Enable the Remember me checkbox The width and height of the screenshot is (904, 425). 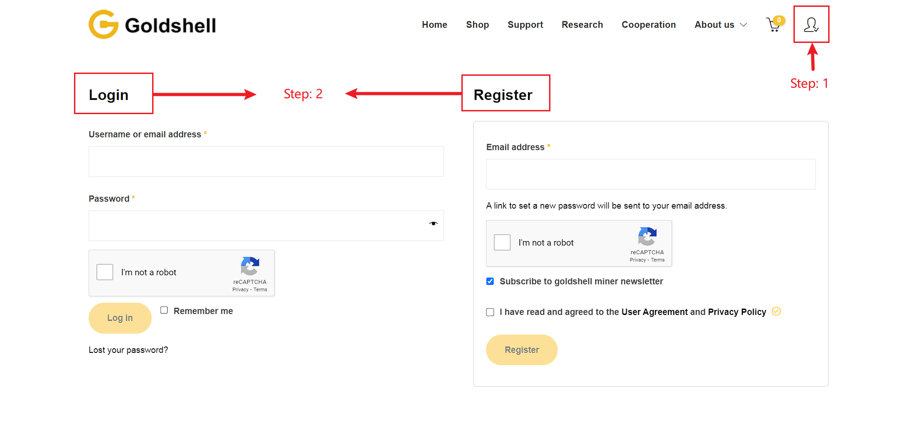click(164, 310)
